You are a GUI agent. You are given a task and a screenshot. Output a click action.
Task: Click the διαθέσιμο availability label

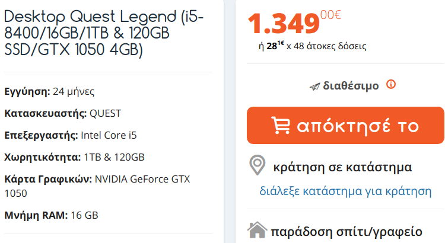pyautogui.click(x=351, y=85)
